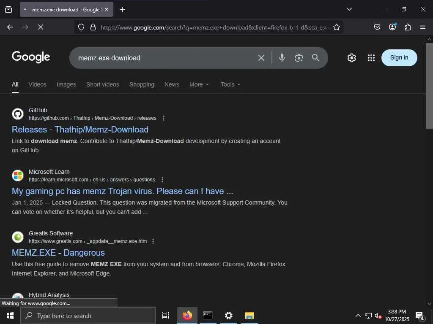
Task: Select the All results tab
Action: pos(15,84)
